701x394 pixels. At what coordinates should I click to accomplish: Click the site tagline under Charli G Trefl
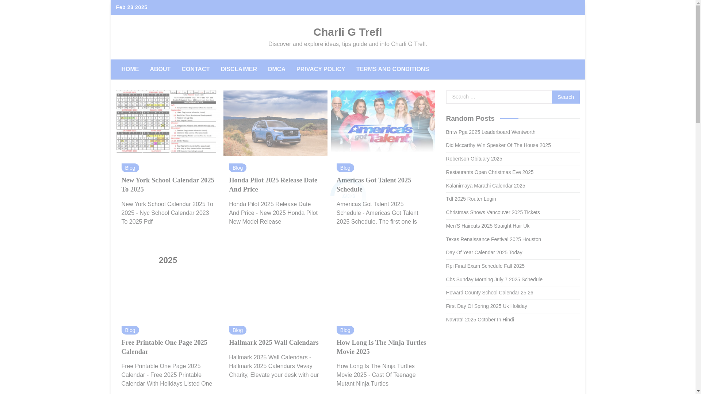[348, 44]
